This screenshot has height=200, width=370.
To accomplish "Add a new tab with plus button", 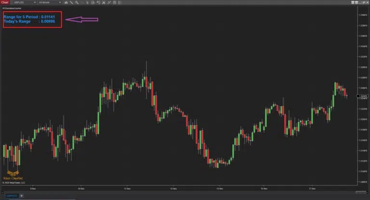I will click(22, 196).
